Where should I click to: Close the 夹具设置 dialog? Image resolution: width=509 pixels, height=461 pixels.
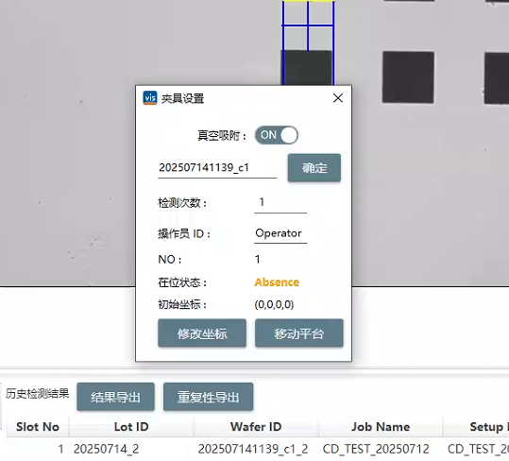(338, 98)
